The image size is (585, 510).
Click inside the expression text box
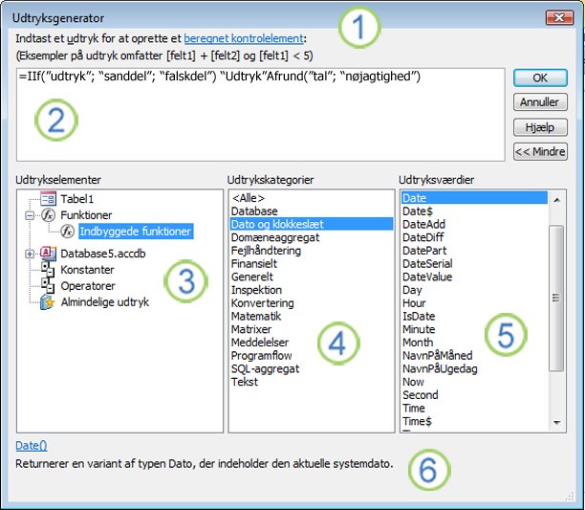(x=260, y=115)
